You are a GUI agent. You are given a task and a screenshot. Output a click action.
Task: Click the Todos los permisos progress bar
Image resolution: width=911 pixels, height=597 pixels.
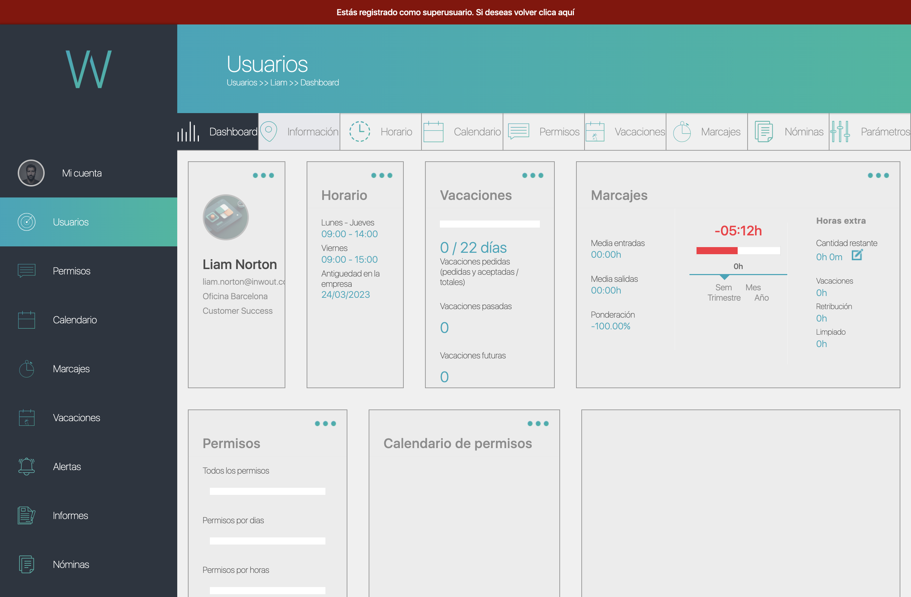[267, 491]
